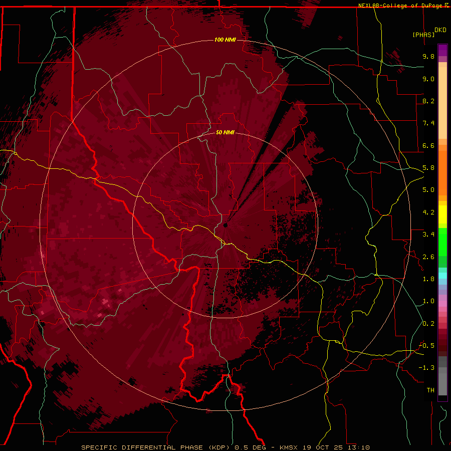Image resolution: width=451 pixels, height=451 pixels.
Task: Click the 9.8 value on the legend
Action: point(428,56)
